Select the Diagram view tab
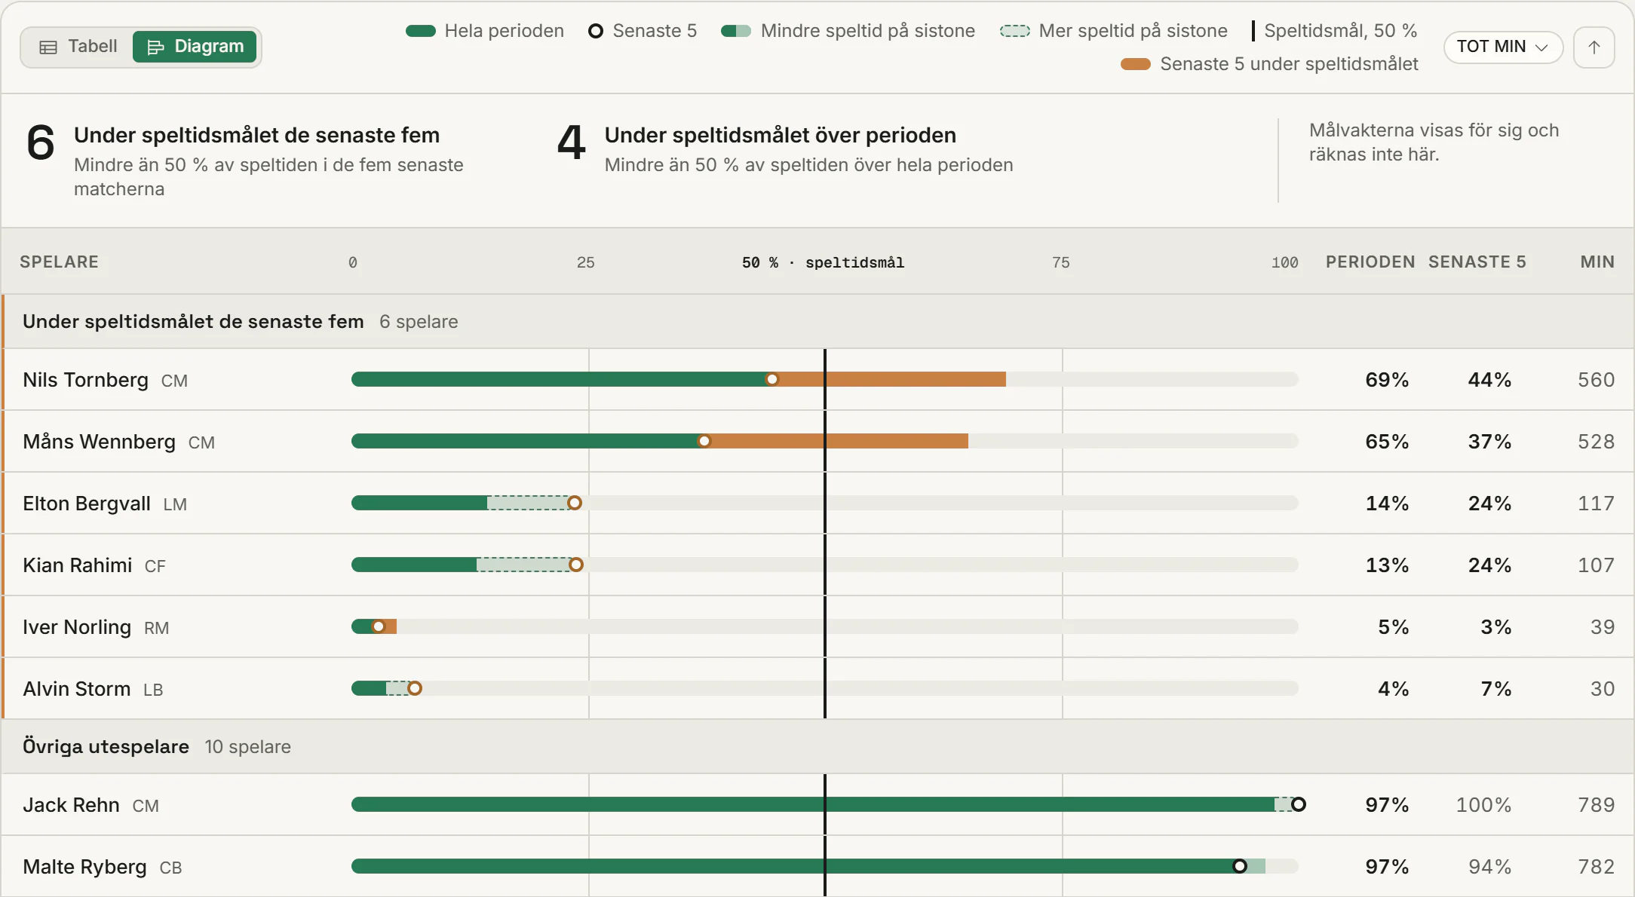 pyautogui.click(x=195, y=47)
